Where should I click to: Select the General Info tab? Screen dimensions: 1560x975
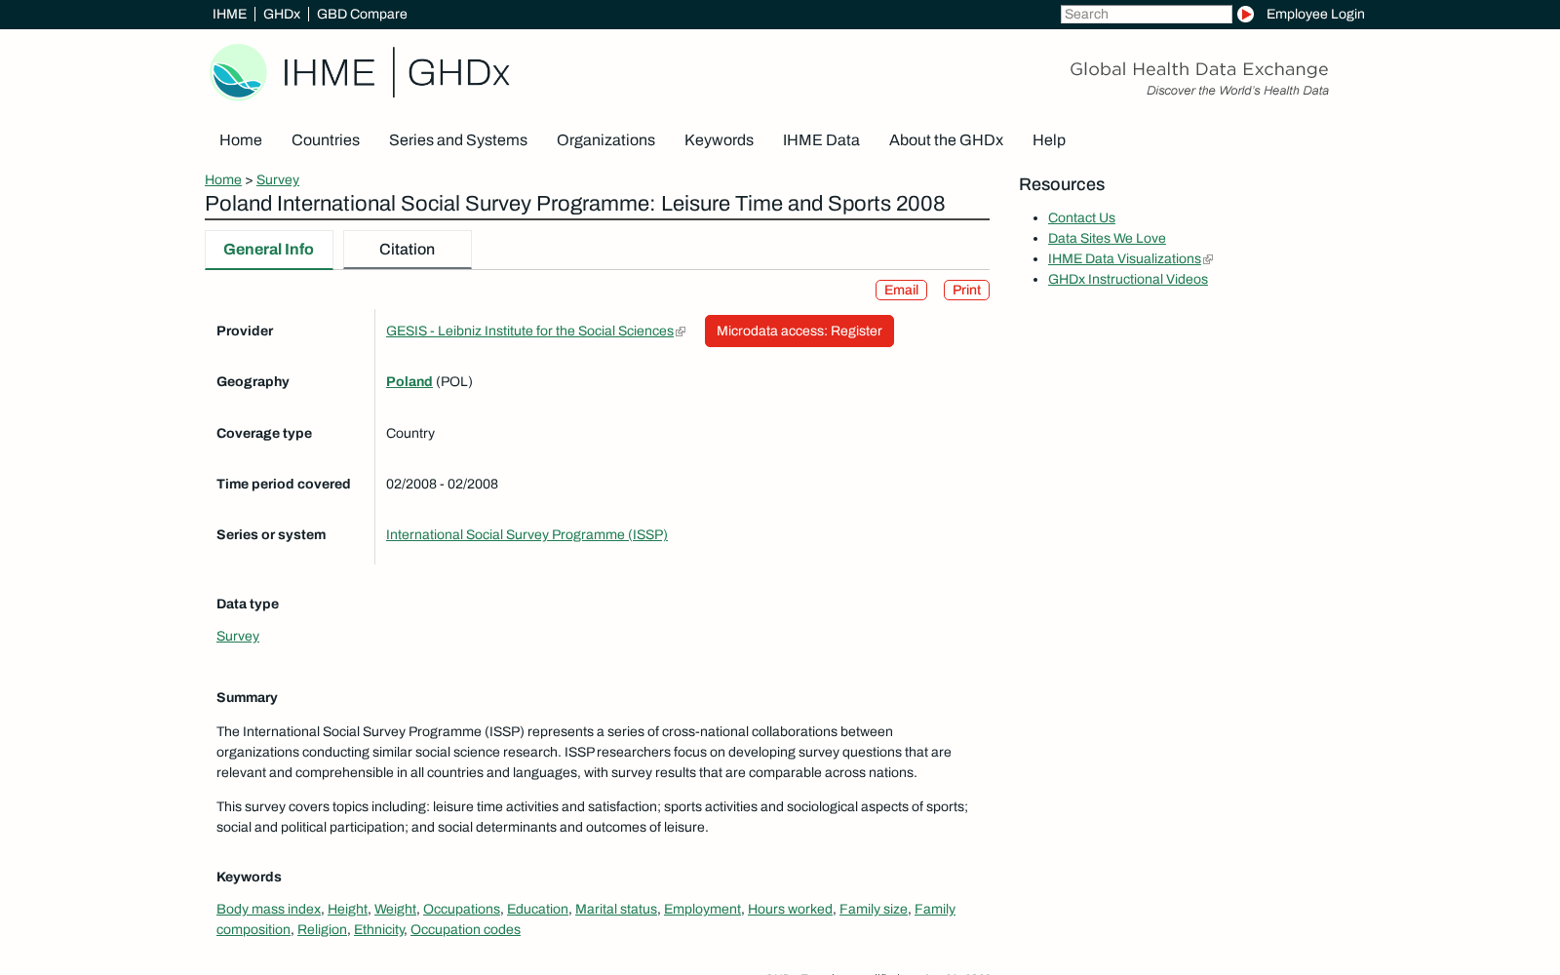click(x=268, y=250)
